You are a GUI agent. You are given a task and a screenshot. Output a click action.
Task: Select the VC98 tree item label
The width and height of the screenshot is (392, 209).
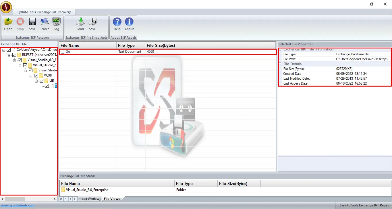click(x=48, y=76)
